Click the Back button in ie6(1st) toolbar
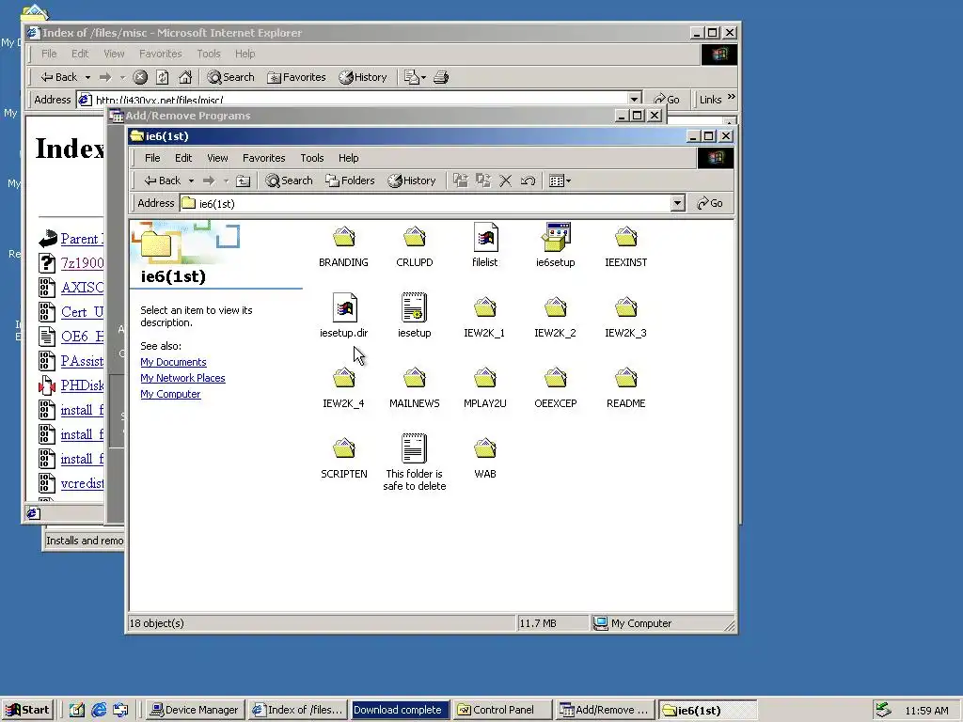Viewport: 963px width, 722px height. 162,180
